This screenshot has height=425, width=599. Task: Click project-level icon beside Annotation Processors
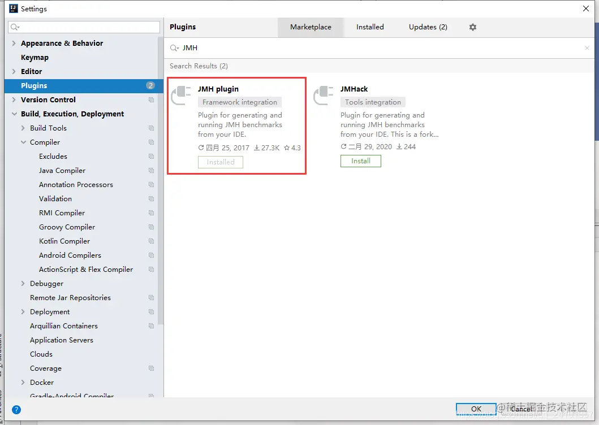tap(151, 184)
